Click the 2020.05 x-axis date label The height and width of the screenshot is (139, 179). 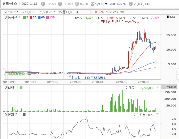(x=121, y=82)
